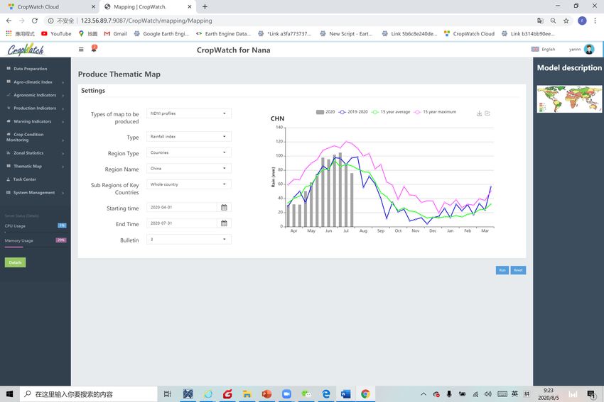This screenshot has width=604, height=402.
Task: Open the Chrome profile avatar icon
Action: click(x=582, y=21)
